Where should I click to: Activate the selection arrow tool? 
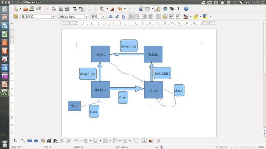pyautogui.click(x=16, y=141)
